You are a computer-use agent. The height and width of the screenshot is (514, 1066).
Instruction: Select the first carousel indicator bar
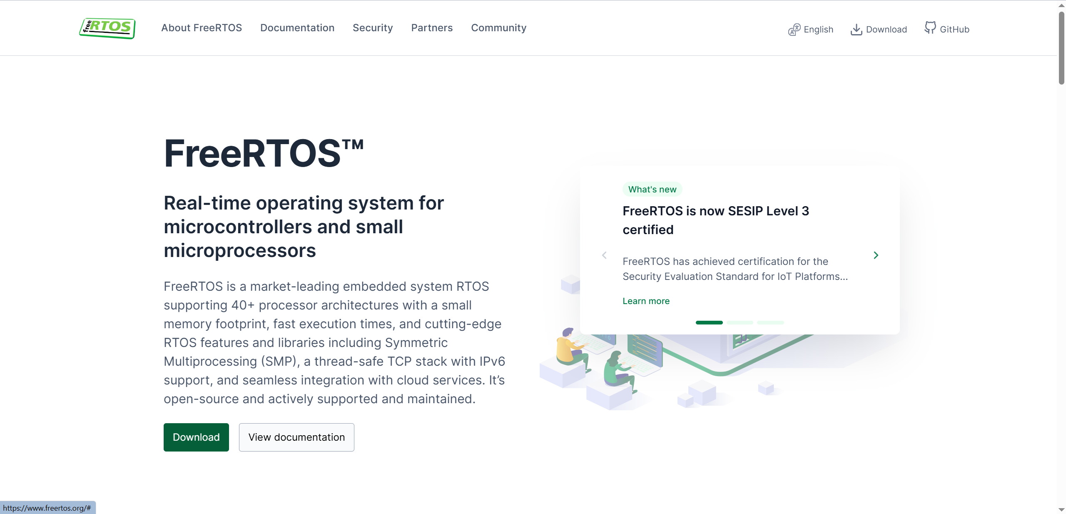point(709,322)
